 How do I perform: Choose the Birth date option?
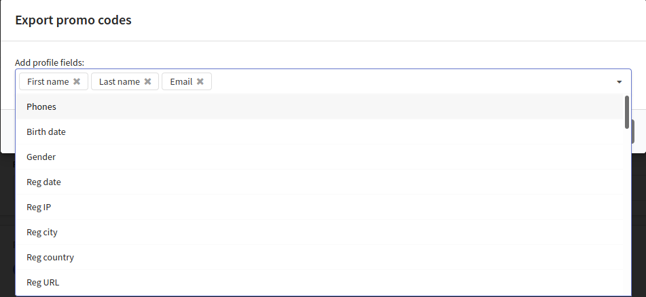46,132
